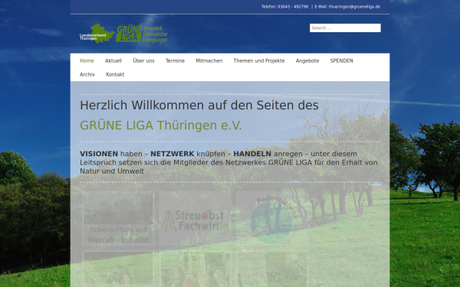Go to the Aktuell menu item
This screenshot has width=460, height=287.
pyautogui.click(x=113, y=60)
